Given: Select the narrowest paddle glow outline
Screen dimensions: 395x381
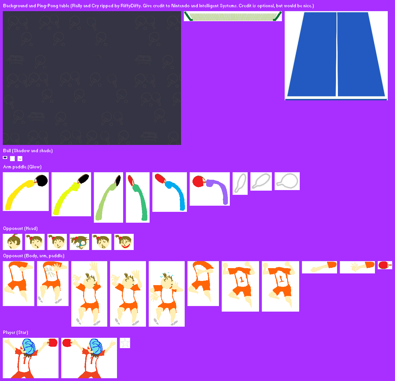Looking at the screenshot, I should (240, 183).
